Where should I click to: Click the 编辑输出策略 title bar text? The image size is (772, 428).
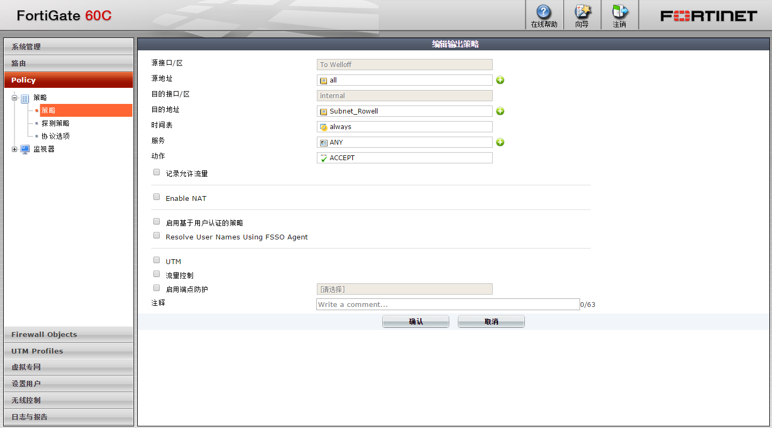point(455,44)
